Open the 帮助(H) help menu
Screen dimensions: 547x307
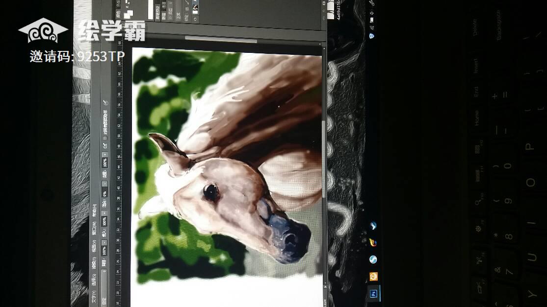94,211
